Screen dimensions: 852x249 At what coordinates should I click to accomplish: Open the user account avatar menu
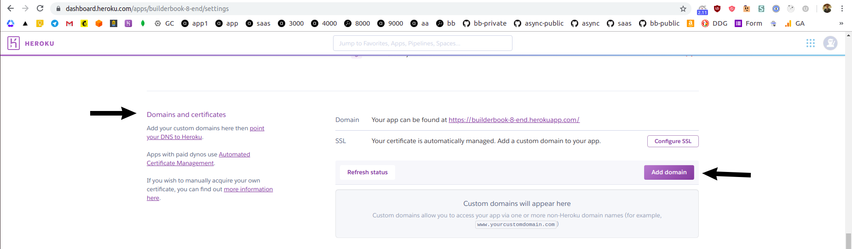click(x=830, y=43)
